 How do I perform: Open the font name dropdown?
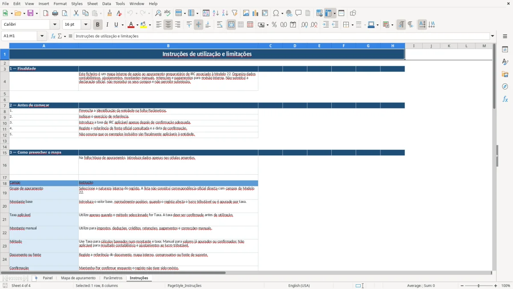(x=55, y=25)
